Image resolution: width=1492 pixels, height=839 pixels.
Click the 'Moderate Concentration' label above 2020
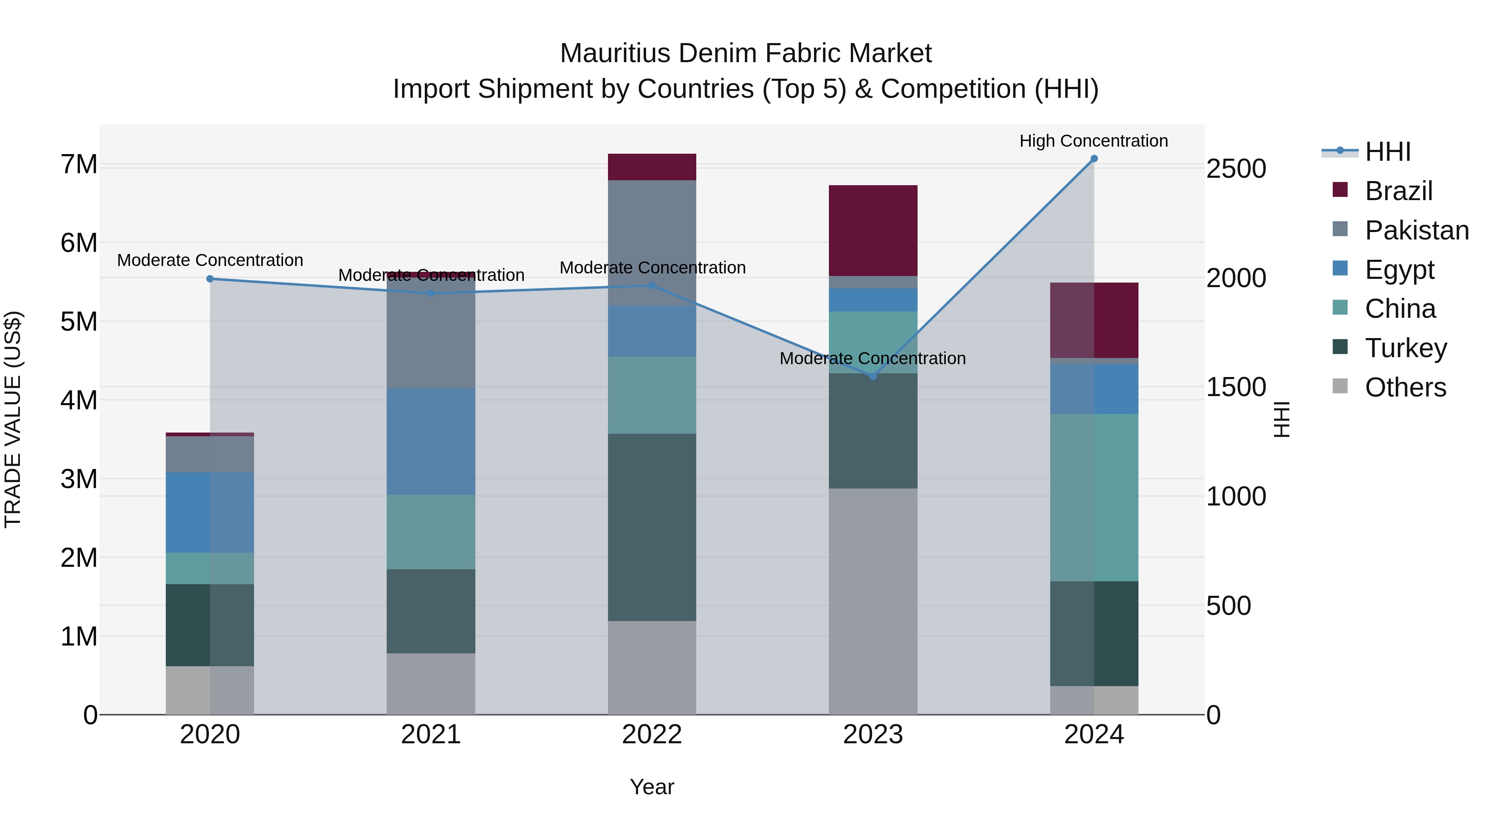pos(210,261)
